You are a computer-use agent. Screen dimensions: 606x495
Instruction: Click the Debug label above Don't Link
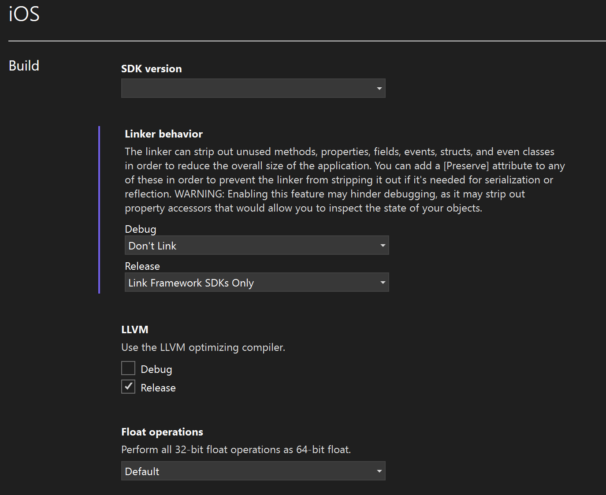141,229
